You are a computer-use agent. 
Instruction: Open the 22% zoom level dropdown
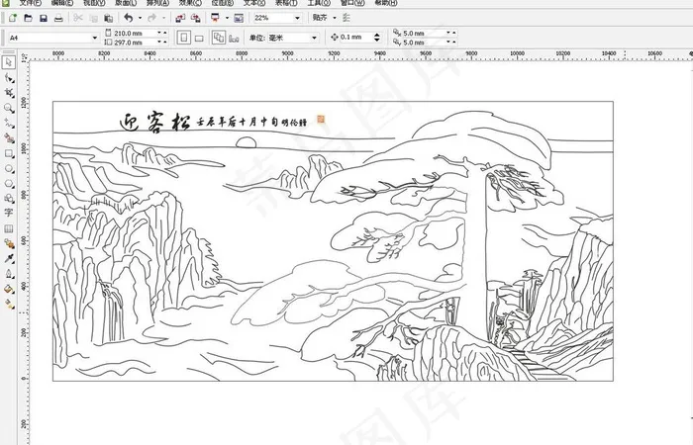298,18
